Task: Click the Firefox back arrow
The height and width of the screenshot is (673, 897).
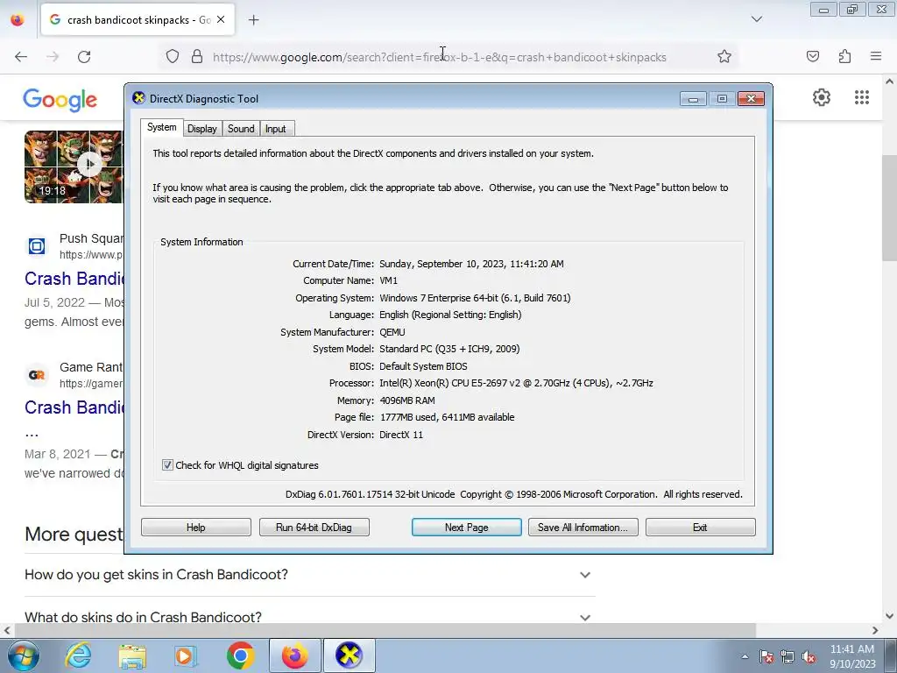Action: coord(21,57)
